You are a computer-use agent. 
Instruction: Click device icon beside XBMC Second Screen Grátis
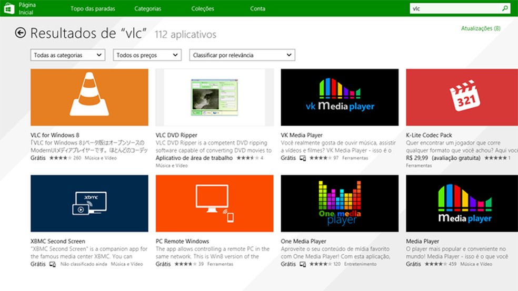[52, 264]
